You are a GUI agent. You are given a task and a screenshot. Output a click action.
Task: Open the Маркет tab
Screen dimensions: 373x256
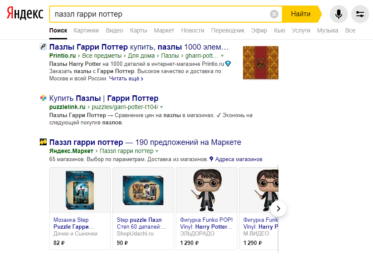164,30
